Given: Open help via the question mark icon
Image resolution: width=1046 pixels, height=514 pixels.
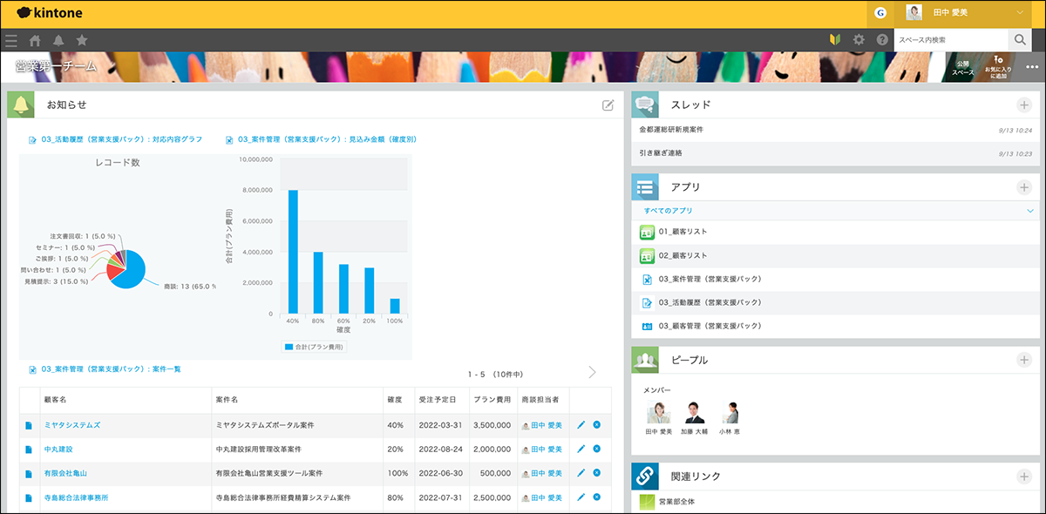Looking at the screenshot, I should pyautogui.click(x=882, y=39).
